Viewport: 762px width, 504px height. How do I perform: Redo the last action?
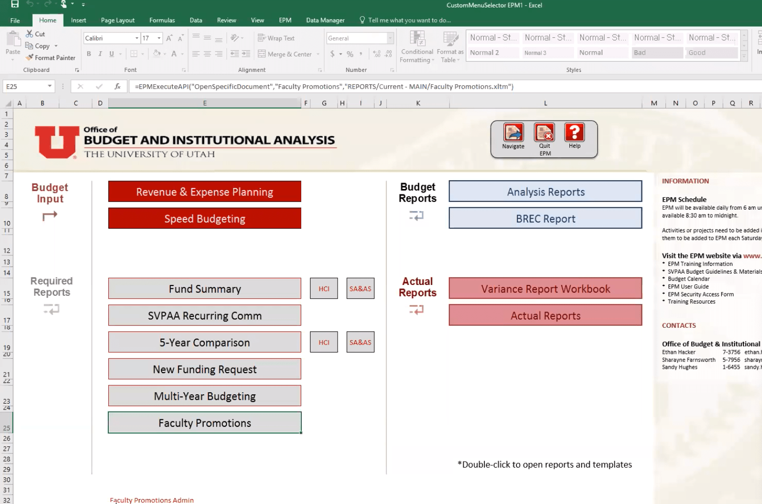(48, 4)
